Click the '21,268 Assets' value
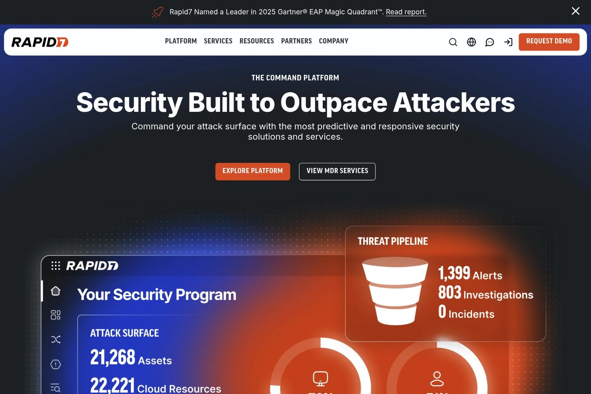The image size is (591, 394). [131, 357]
